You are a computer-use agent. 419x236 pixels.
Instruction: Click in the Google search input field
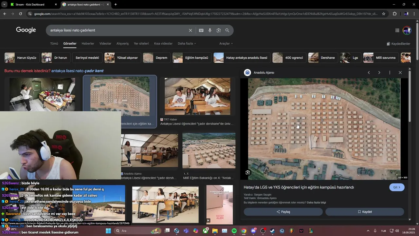pyautogui.click(x=118, y=30)
